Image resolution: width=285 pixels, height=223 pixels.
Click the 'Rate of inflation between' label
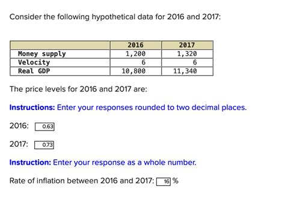point(82,181)
